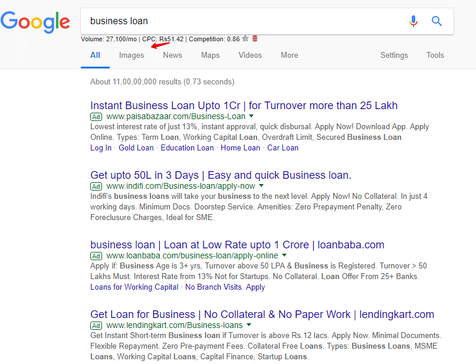The width and height of the screenshot is (476, 364).
Task: Switch to the Videos tab
Action: click(x=250, y=55)
